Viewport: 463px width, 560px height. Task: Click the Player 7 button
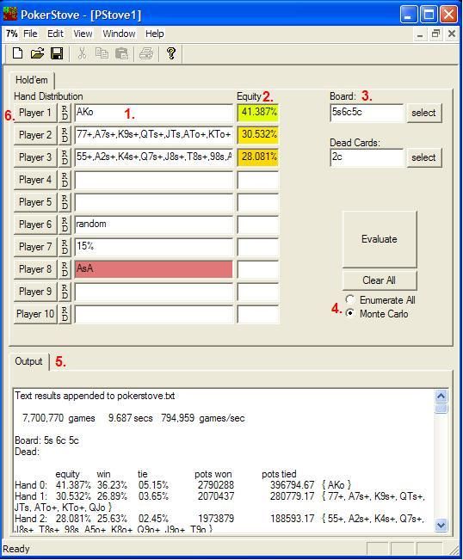pos(35,247)
